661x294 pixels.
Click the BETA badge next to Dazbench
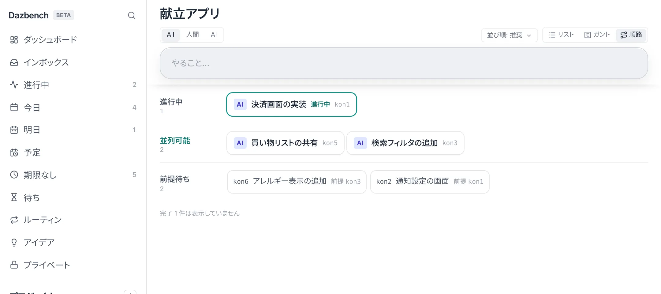coord(63,15)
